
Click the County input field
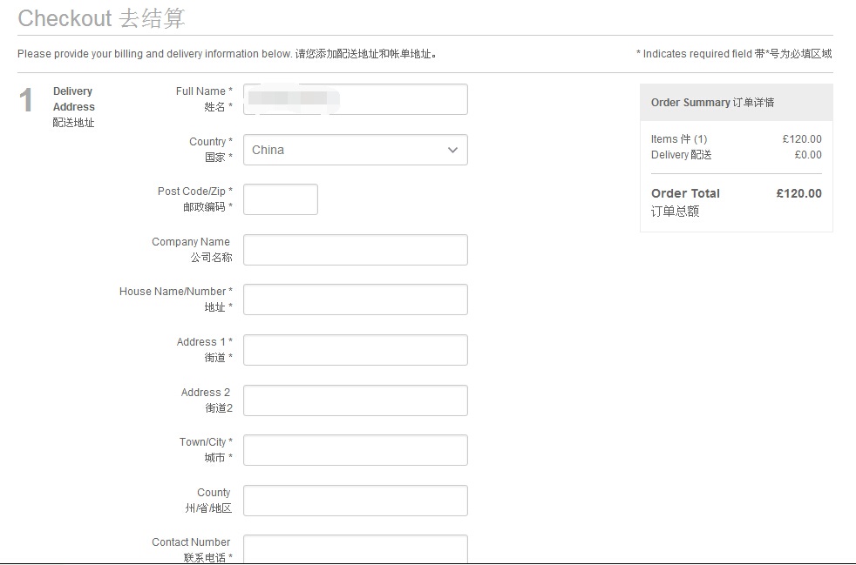(356, 501)
